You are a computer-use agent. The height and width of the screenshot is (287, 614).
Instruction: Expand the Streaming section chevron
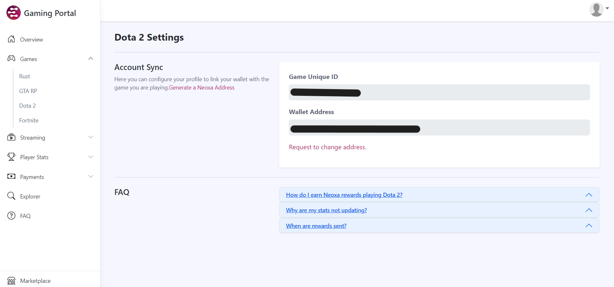pos(91,137)
